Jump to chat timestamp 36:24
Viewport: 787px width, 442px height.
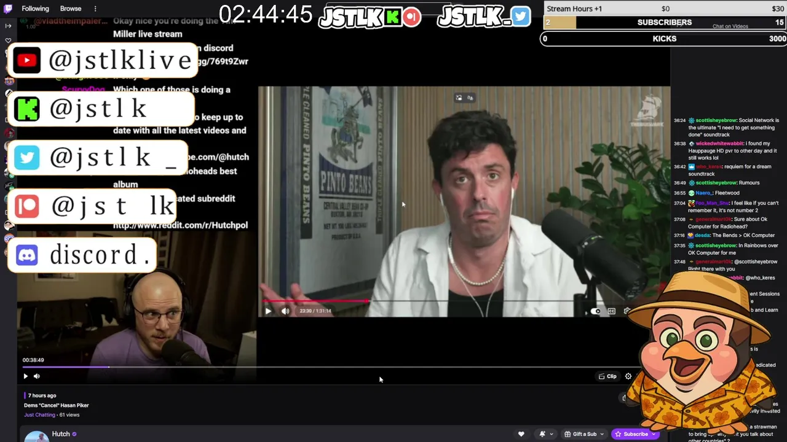679,120
